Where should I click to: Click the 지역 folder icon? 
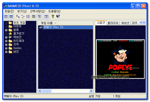click(10, 44)
